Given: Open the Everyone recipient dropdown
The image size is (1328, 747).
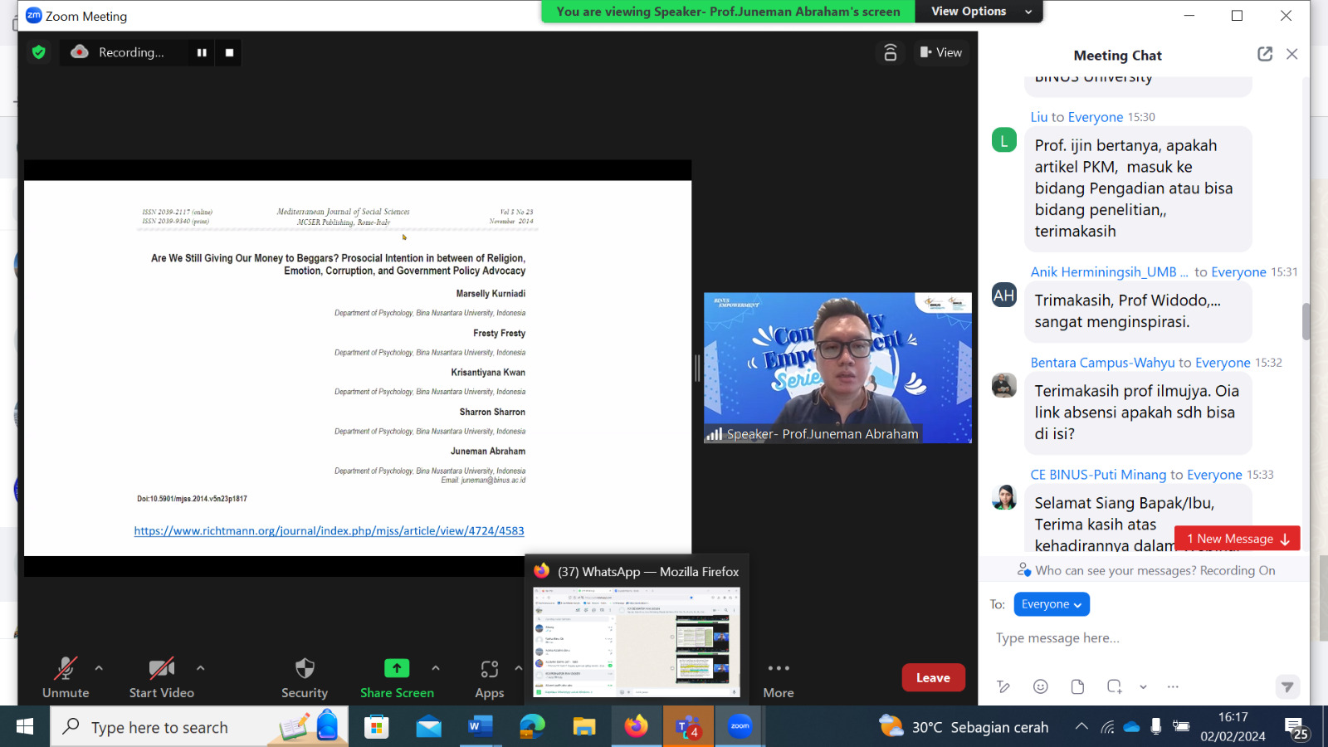Looking at the screenshot, I should coord(1052,604).
